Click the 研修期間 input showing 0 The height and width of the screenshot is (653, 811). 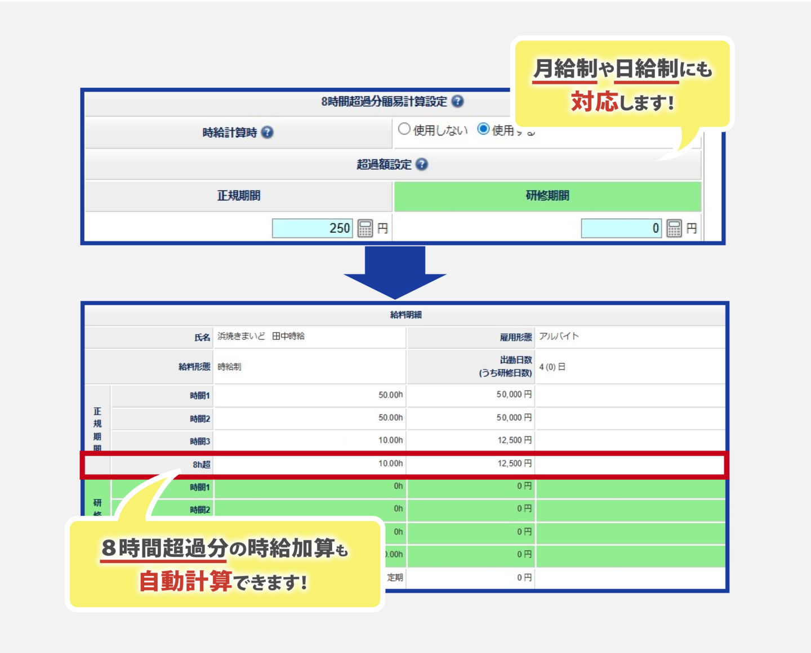621,228
